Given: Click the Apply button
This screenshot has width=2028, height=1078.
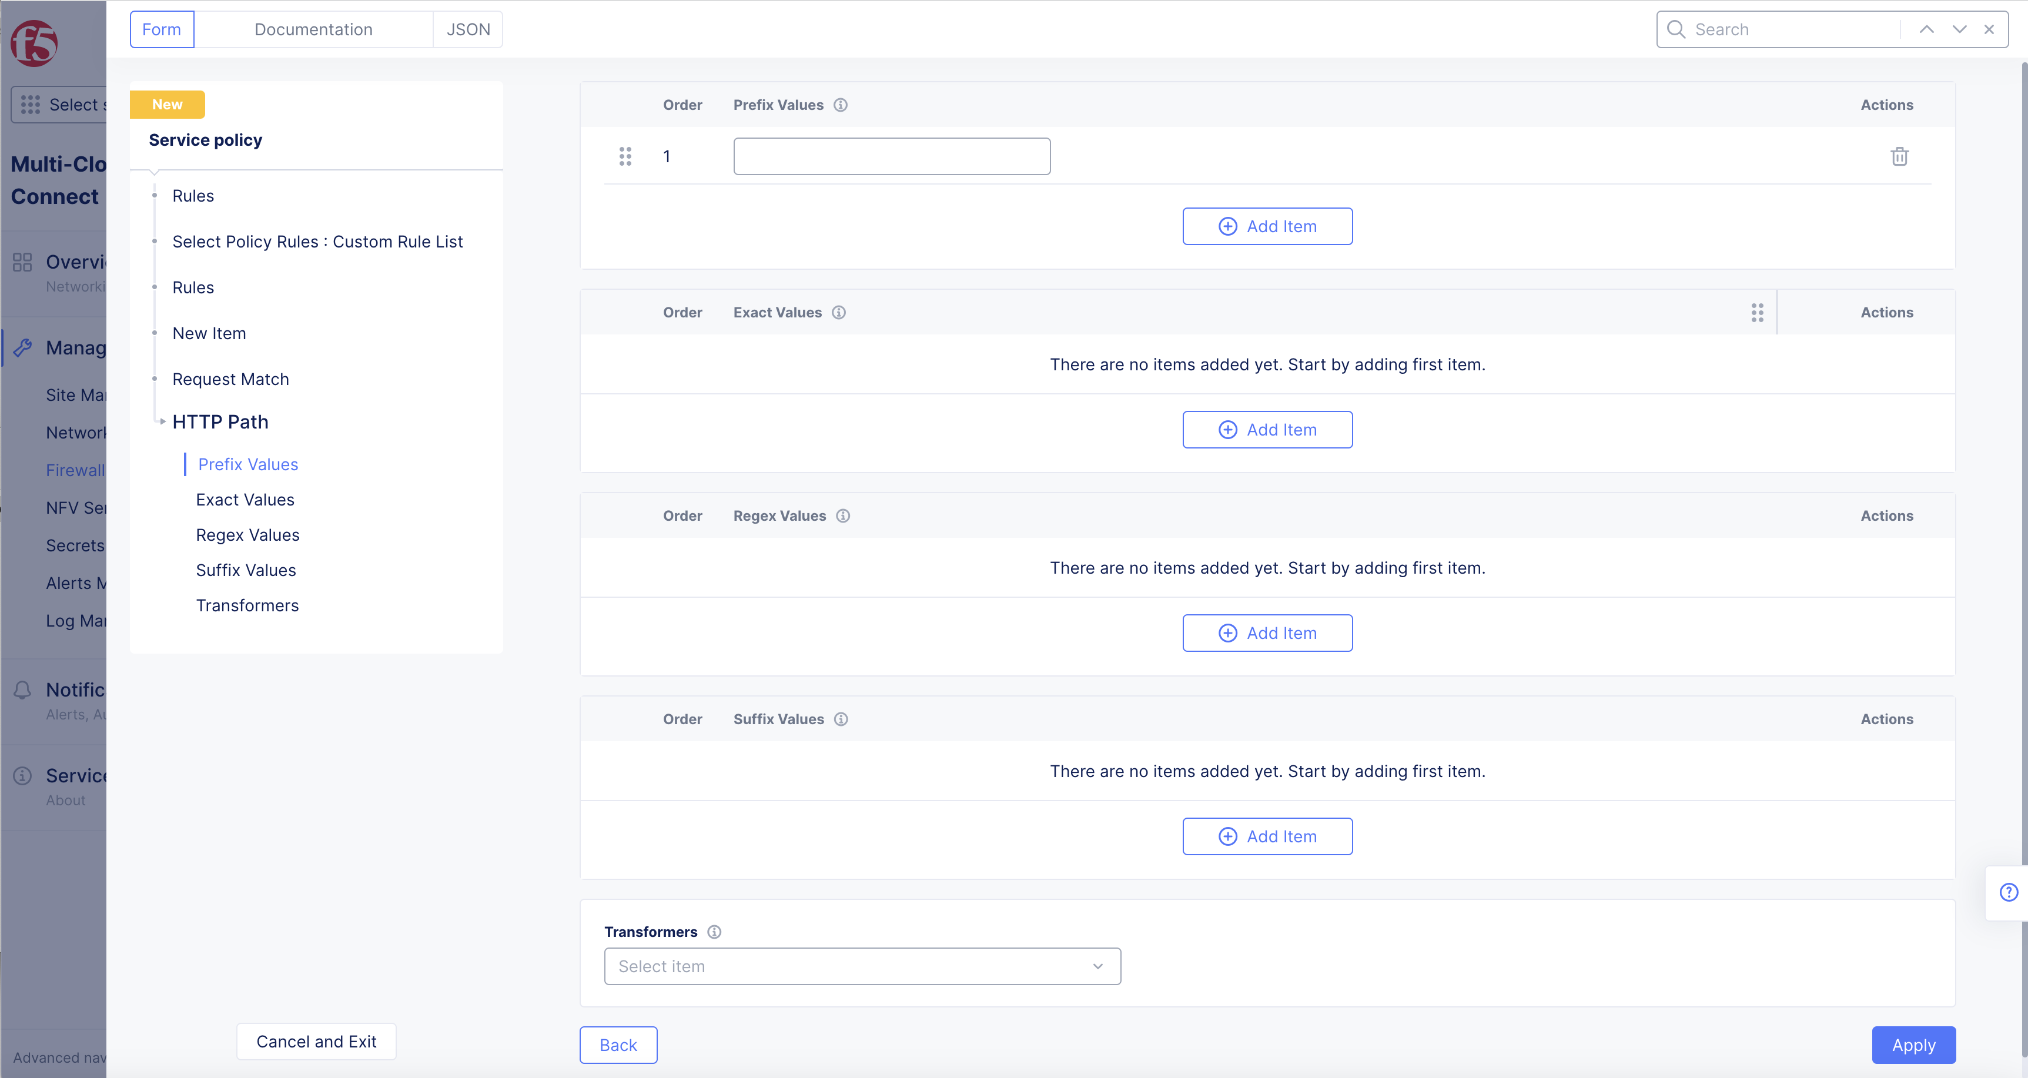Looking at the screenshot, I should point(1913,1045).
